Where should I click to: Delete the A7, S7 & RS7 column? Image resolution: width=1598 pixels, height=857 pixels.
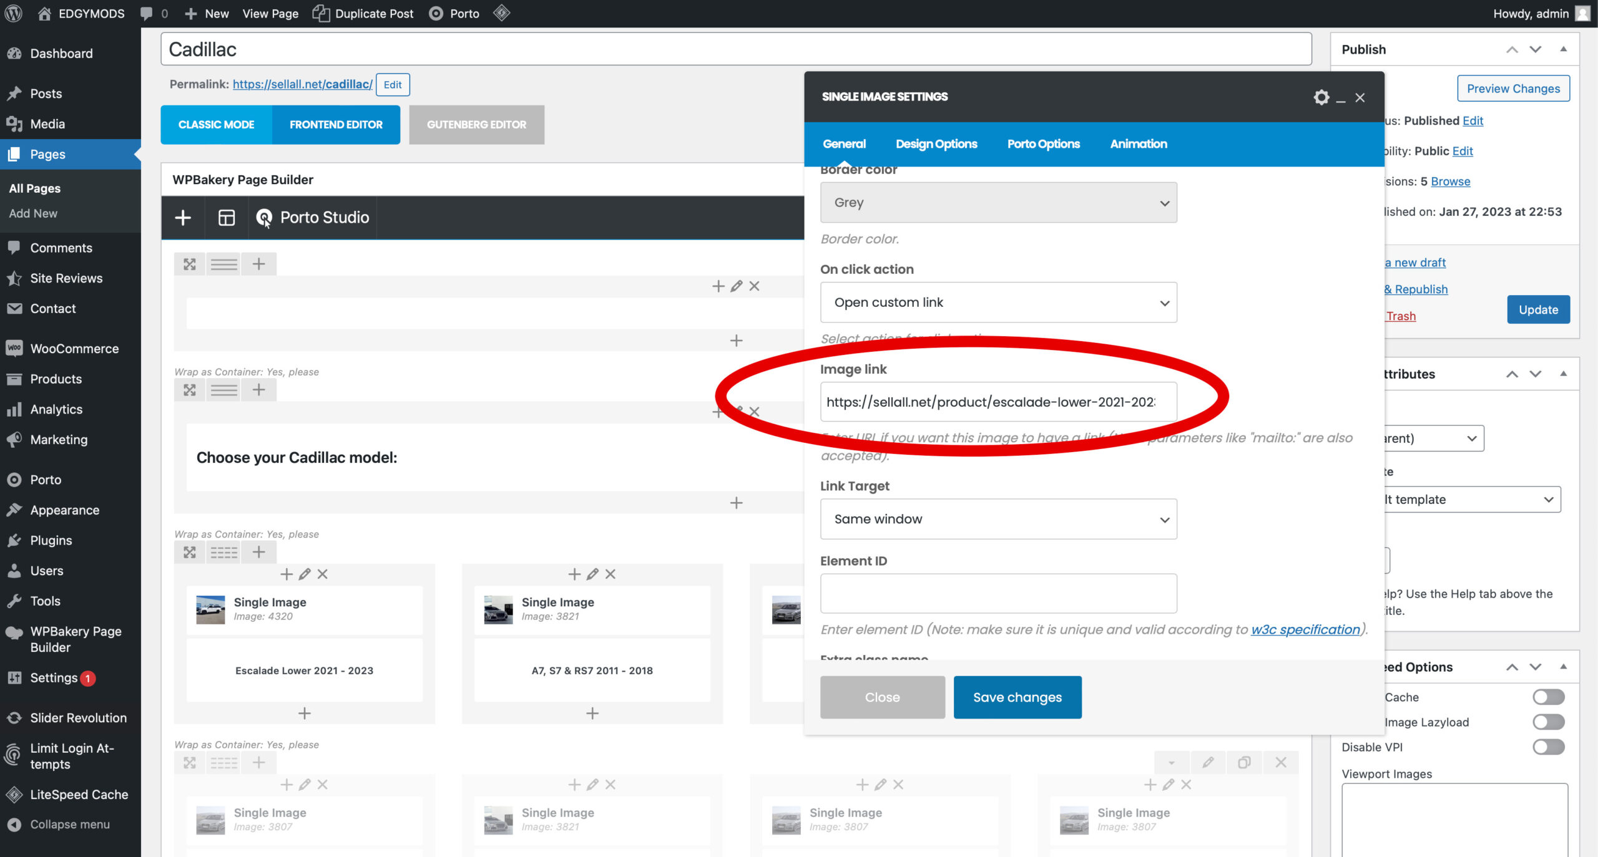coord(610,574)
